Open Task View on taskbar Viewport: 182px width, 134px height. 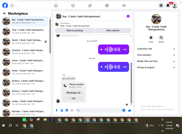pyautogui.click(x=17, y=126)
